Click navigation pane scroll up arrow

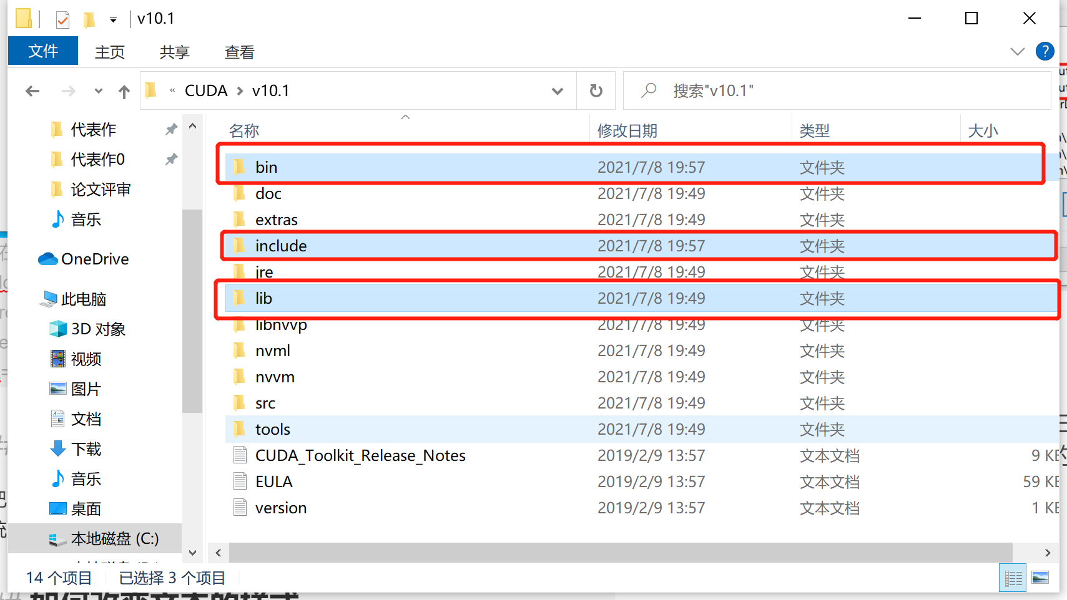[193, 127]
